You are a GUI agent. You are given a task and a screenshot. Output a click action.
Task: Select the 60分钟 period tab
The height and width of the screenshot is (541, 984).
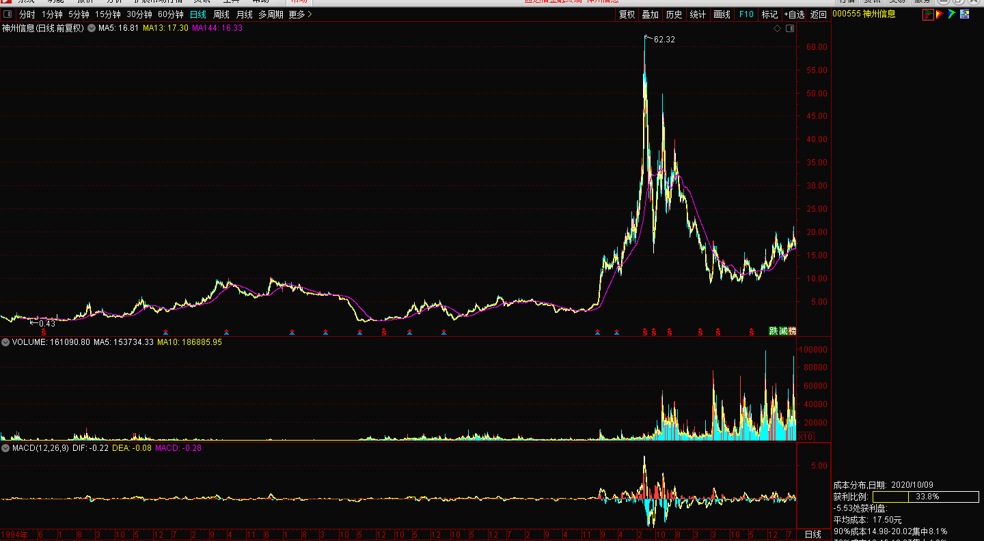(x=170, y=14)
